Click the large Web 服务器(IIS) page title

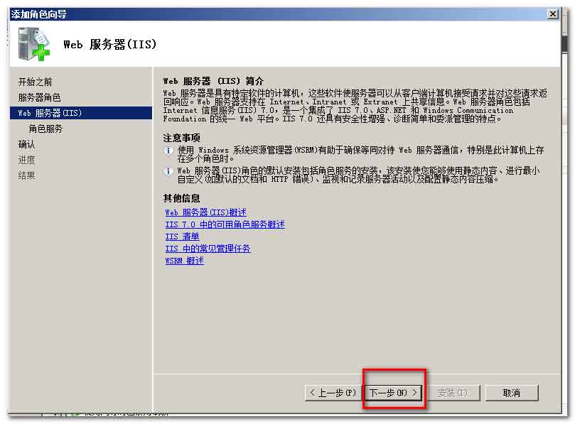click(110, 45)
